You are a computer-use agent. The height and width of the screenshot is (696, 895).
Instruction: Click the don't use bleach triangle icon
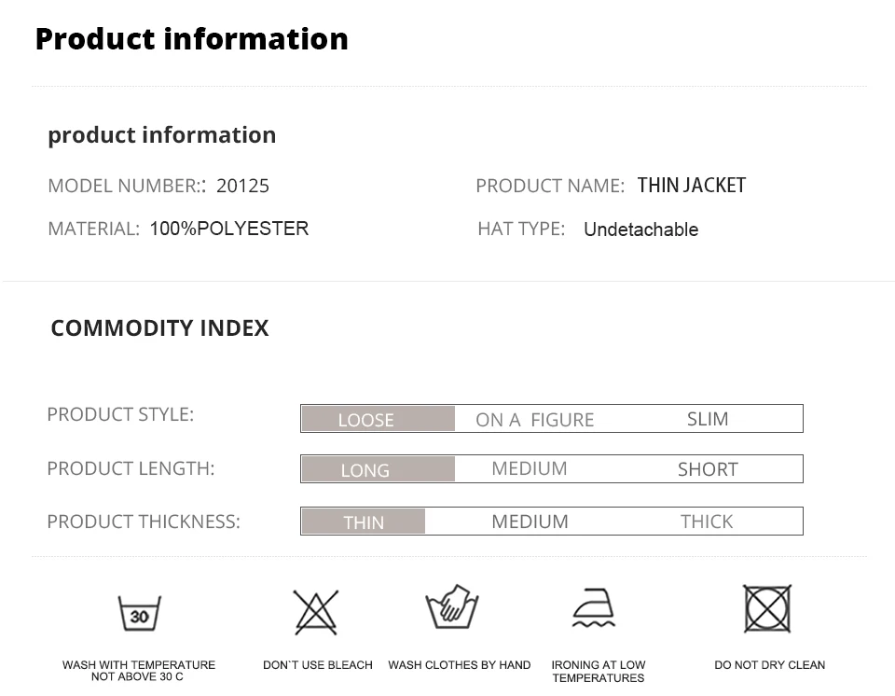(316, 612)
